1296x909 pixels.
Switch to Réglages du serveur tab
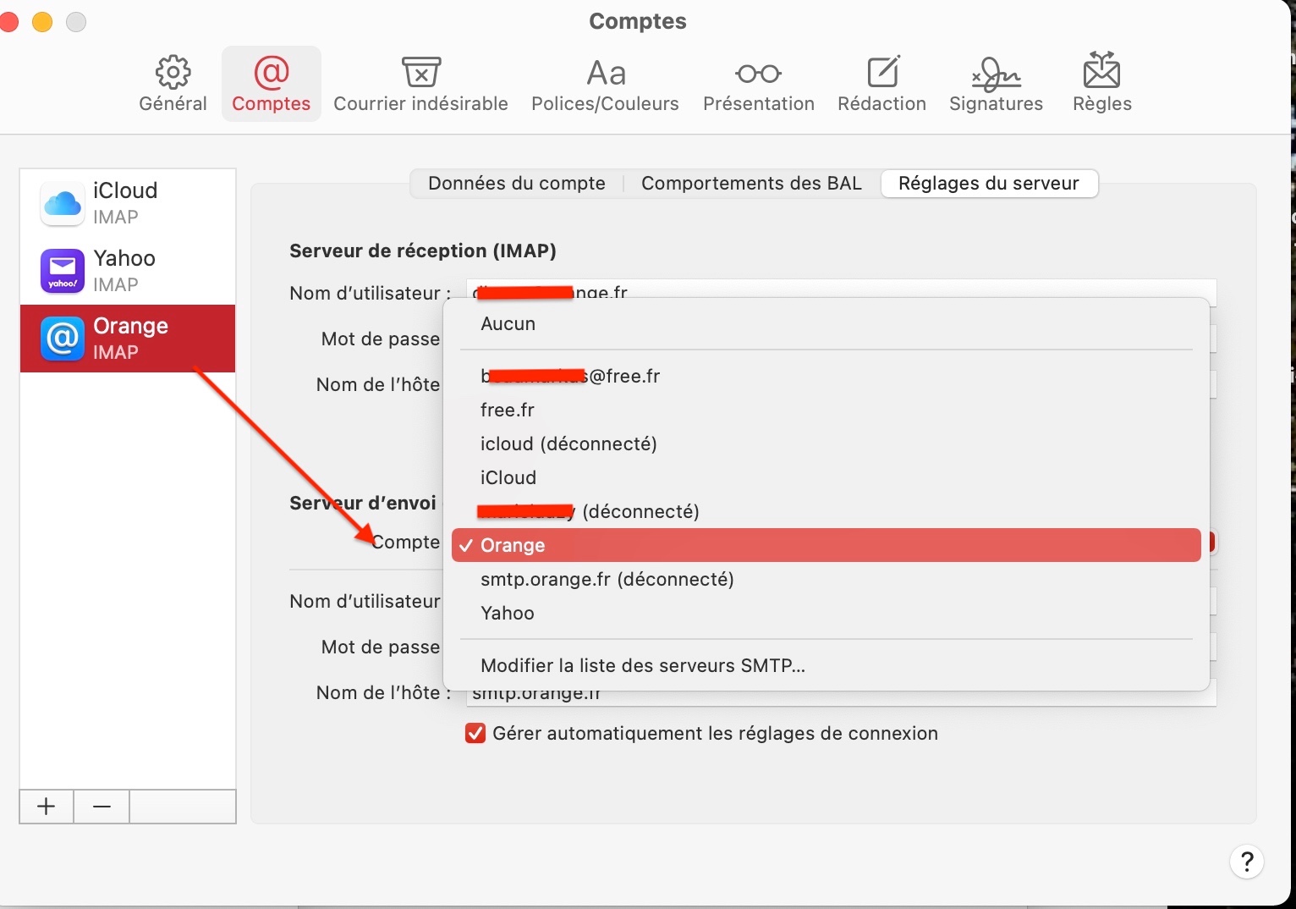point(989,184)
